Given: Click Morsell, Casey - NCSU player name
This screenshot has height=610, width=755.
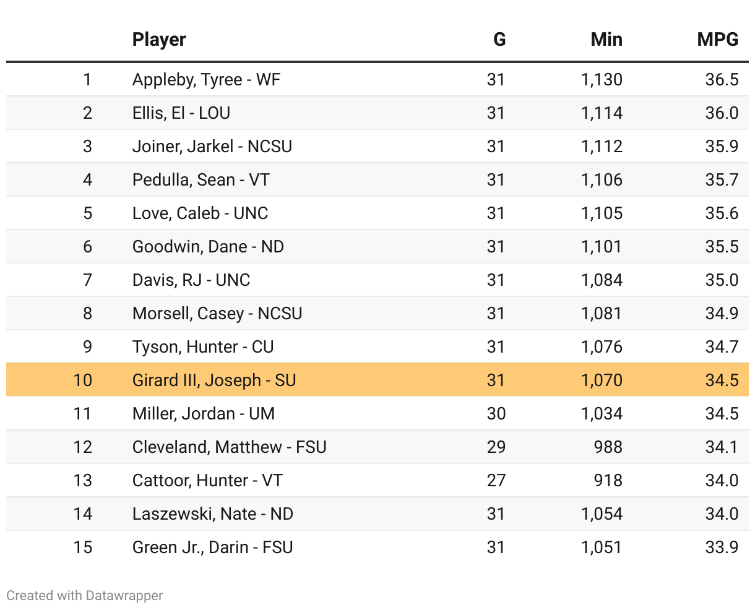Looking at the screenshot, I should tap(217, 314).
